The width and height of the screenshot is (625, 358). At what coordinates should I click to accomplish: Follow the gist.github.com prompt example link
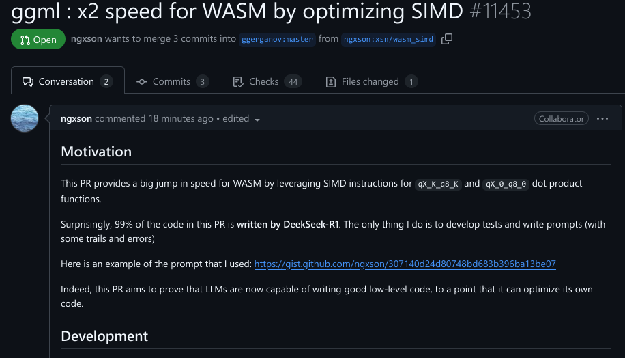coord(405,264)
